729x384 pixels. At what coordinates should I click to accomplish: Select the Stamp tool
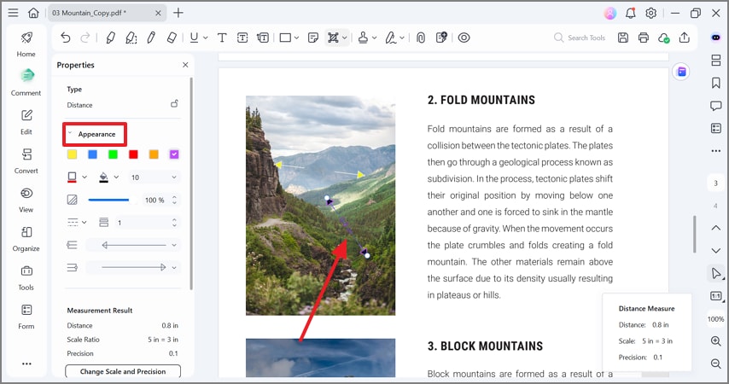tap(363, 38)
